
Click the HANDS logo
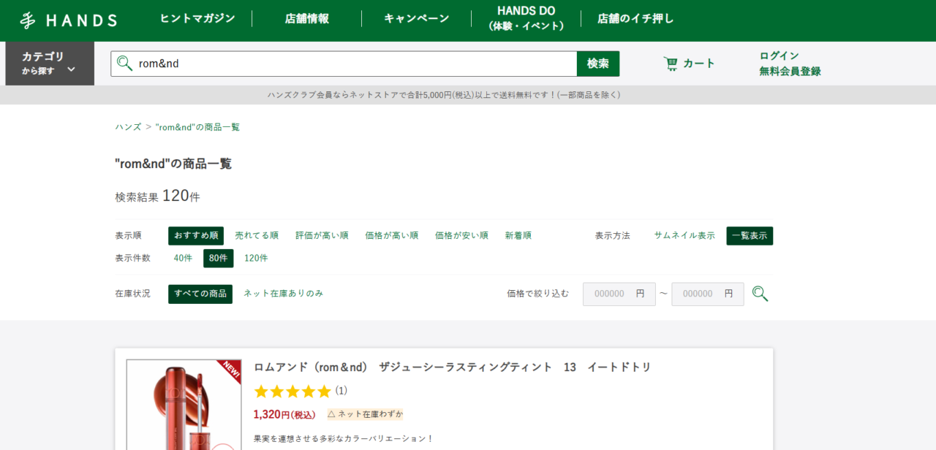tap(68, 20)
